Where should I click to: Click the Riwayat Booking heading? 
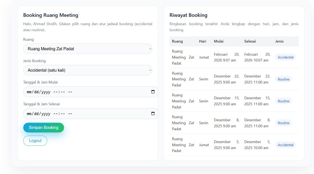pyautogui.click(x=188, y=15)
